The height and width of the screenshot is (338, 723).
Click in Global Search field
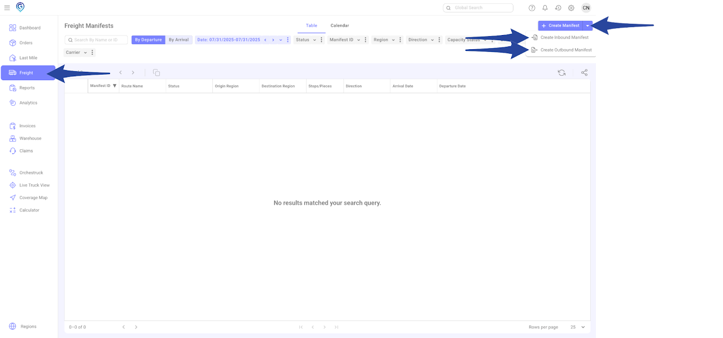pyautogui.click(x=478, y=8)
